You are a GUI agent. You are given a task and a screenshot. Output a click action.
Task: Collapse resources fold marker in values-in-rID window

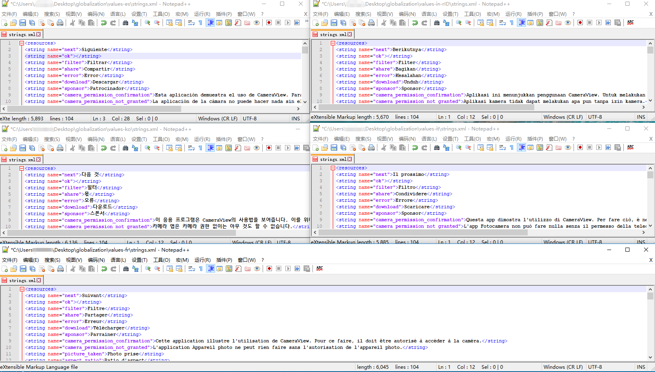point(333,43)
